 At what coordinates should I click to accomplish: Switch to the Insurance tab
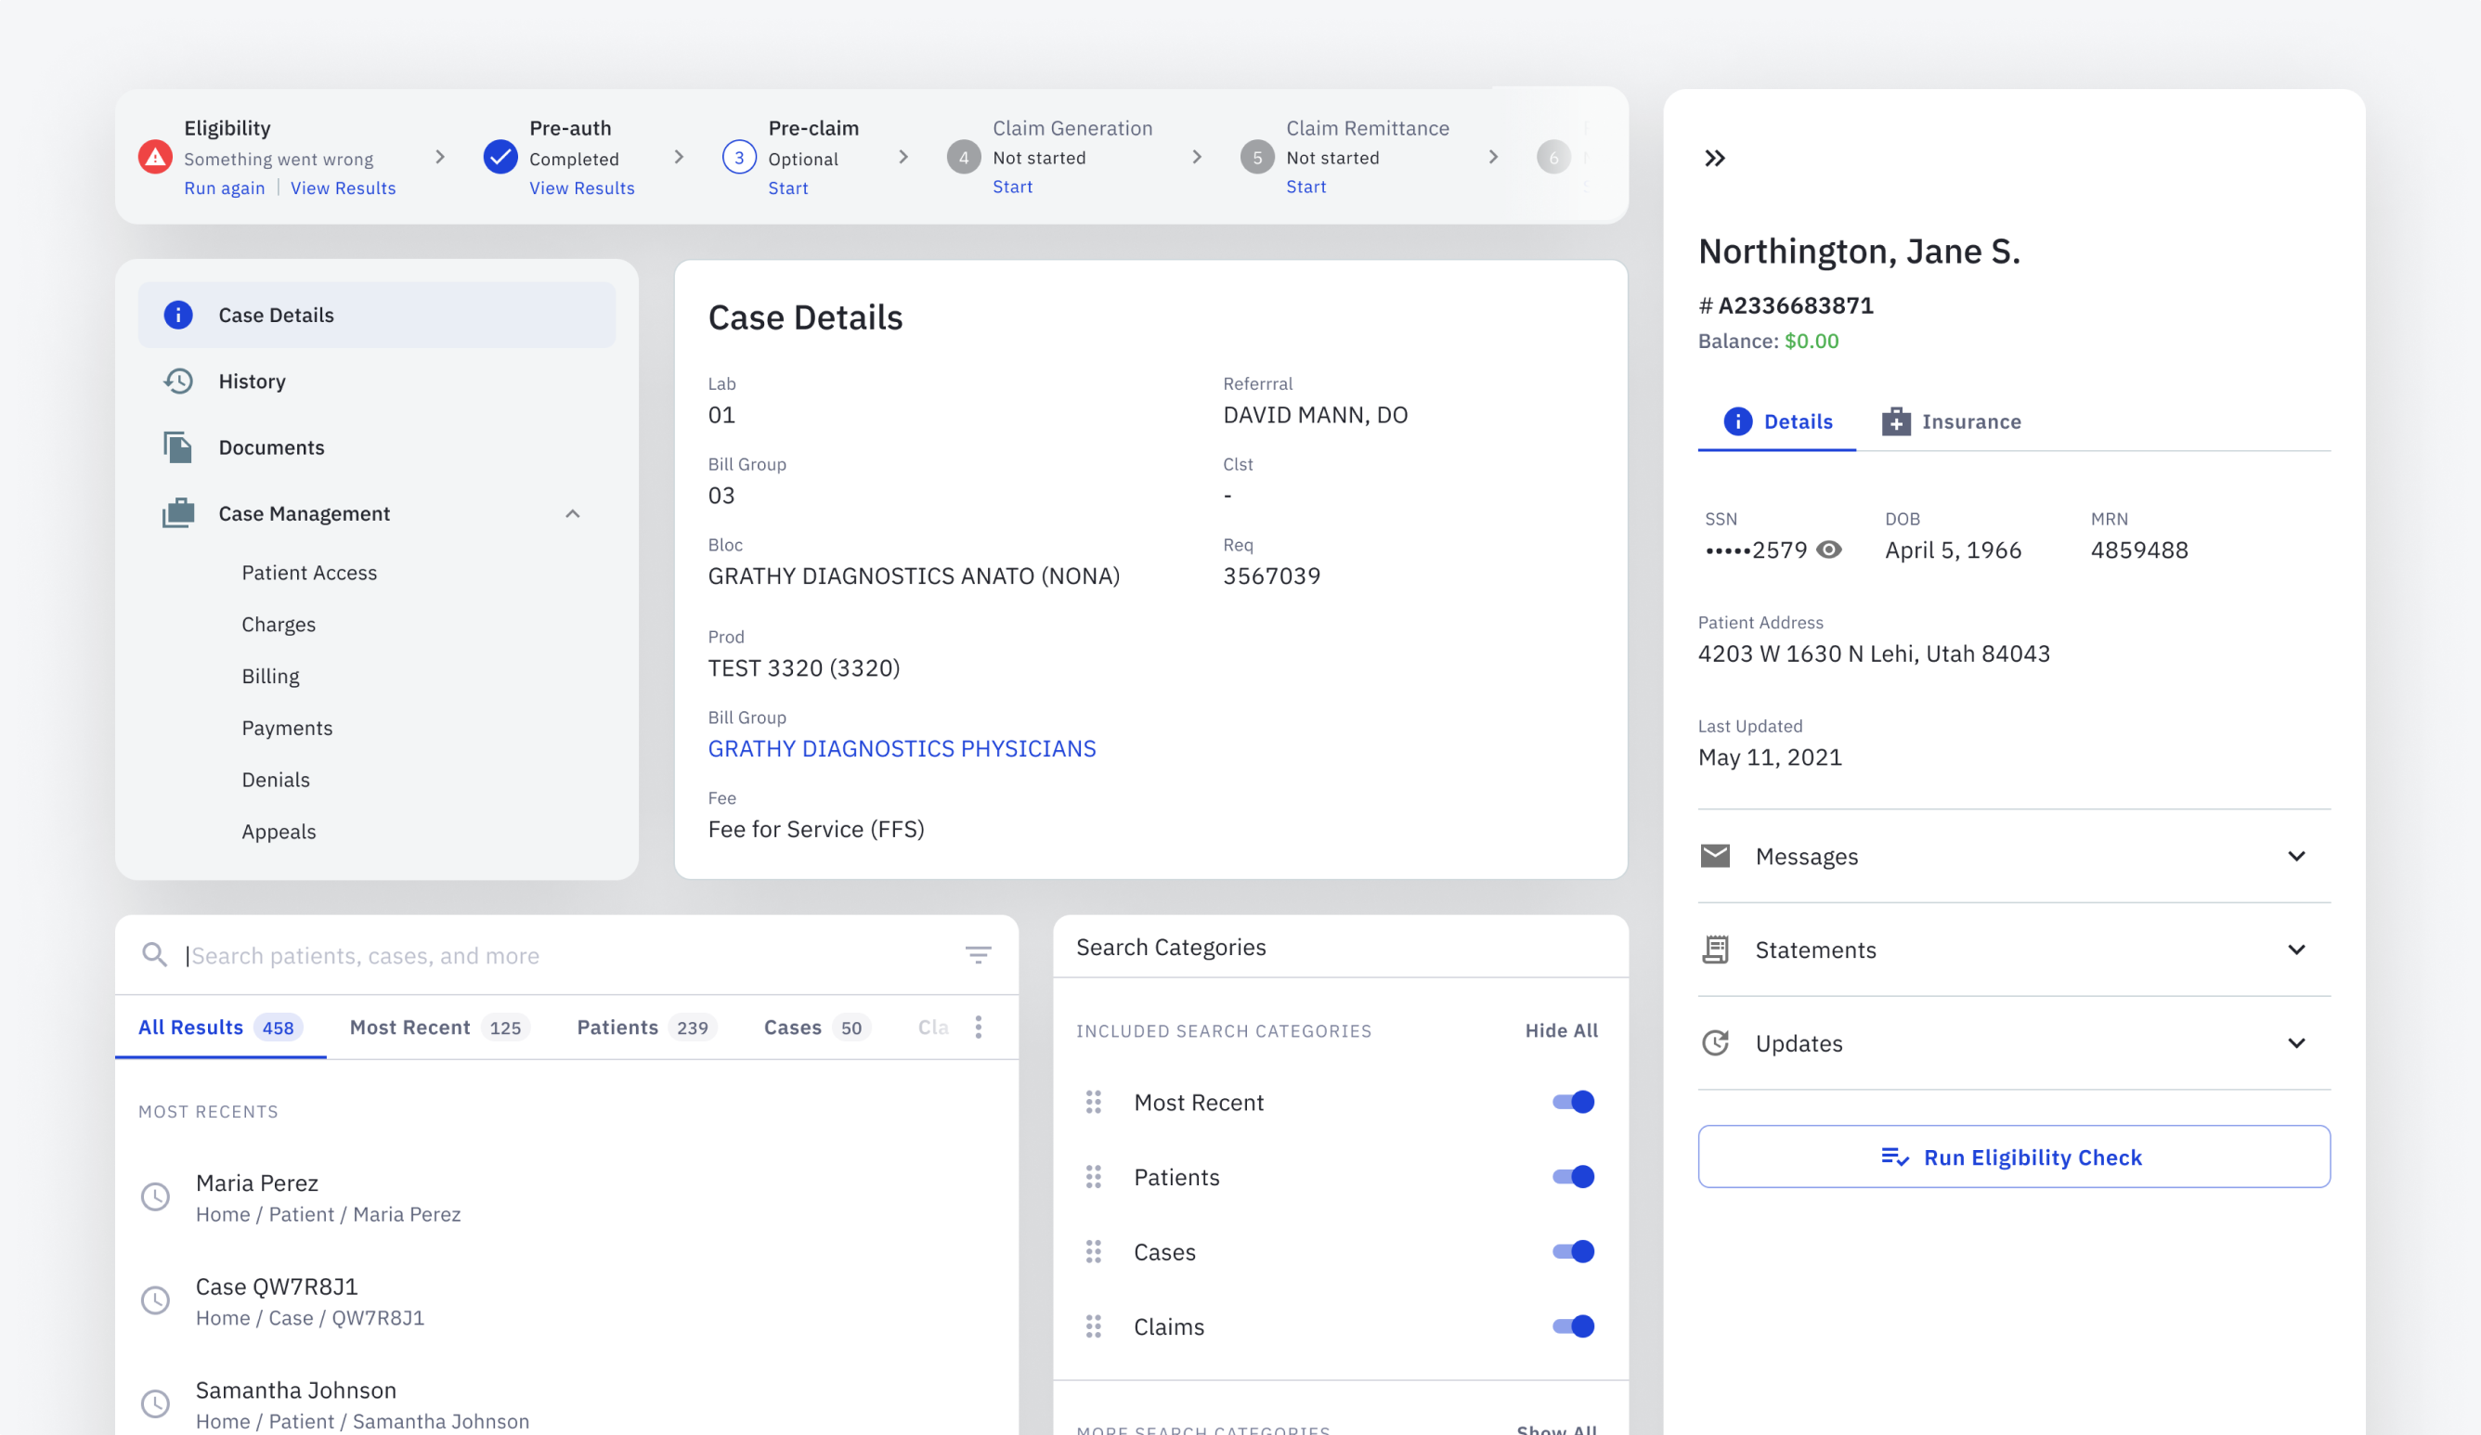pos(1954,421)
